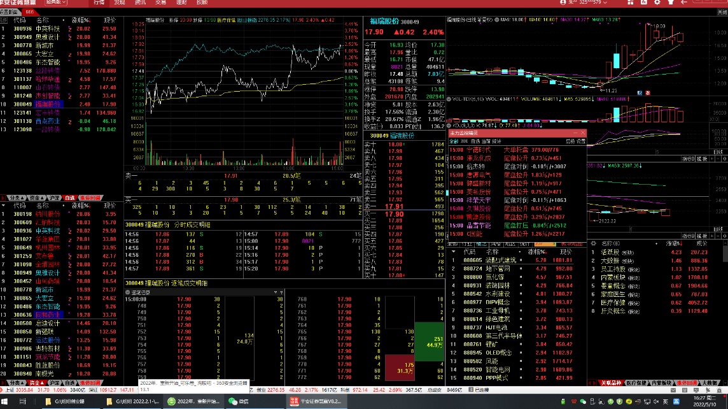This screenshot has width=728, height=409.
Task: Click the news board icon beside the grid icon
Action: 644,3
